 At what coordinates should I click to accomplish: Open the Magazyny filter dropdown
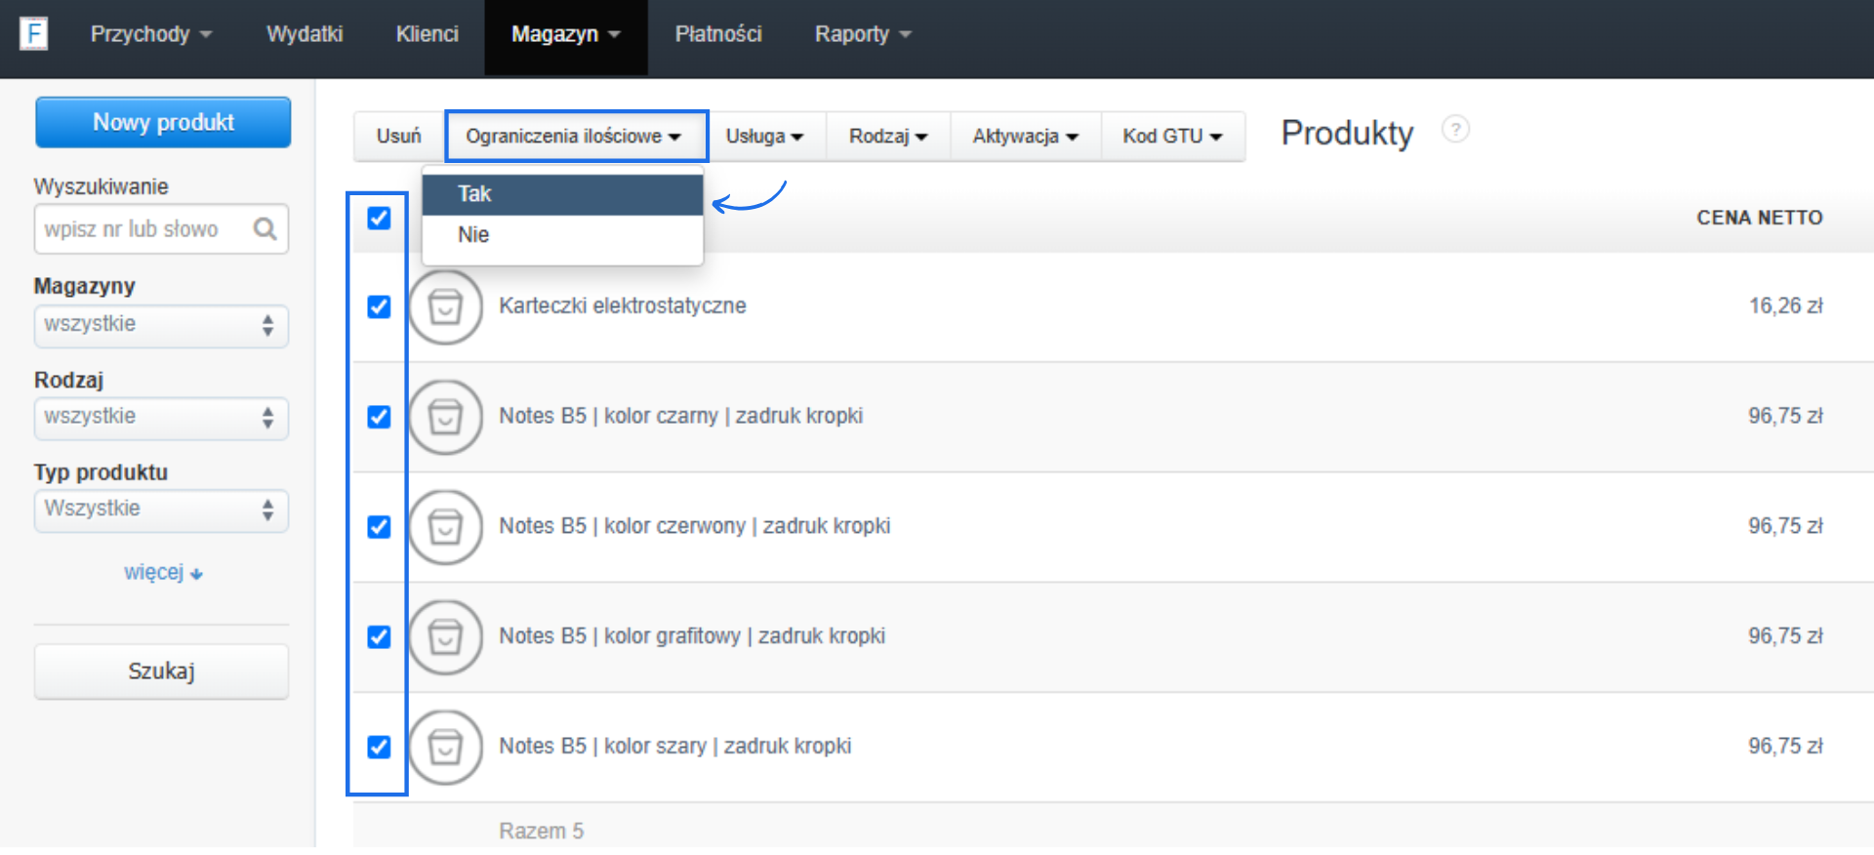point(161,325)
